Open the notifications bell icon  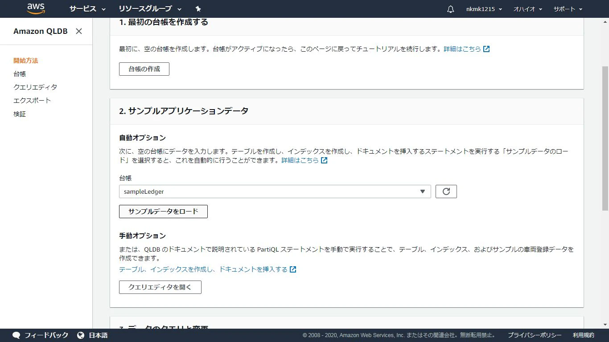[451, 9]
